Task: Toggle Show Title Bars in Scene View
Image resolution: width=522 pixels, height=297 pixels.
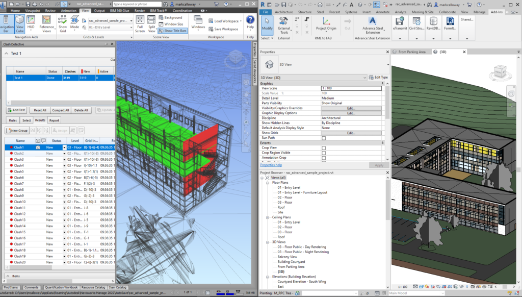Action: click(x=172, y=31)
